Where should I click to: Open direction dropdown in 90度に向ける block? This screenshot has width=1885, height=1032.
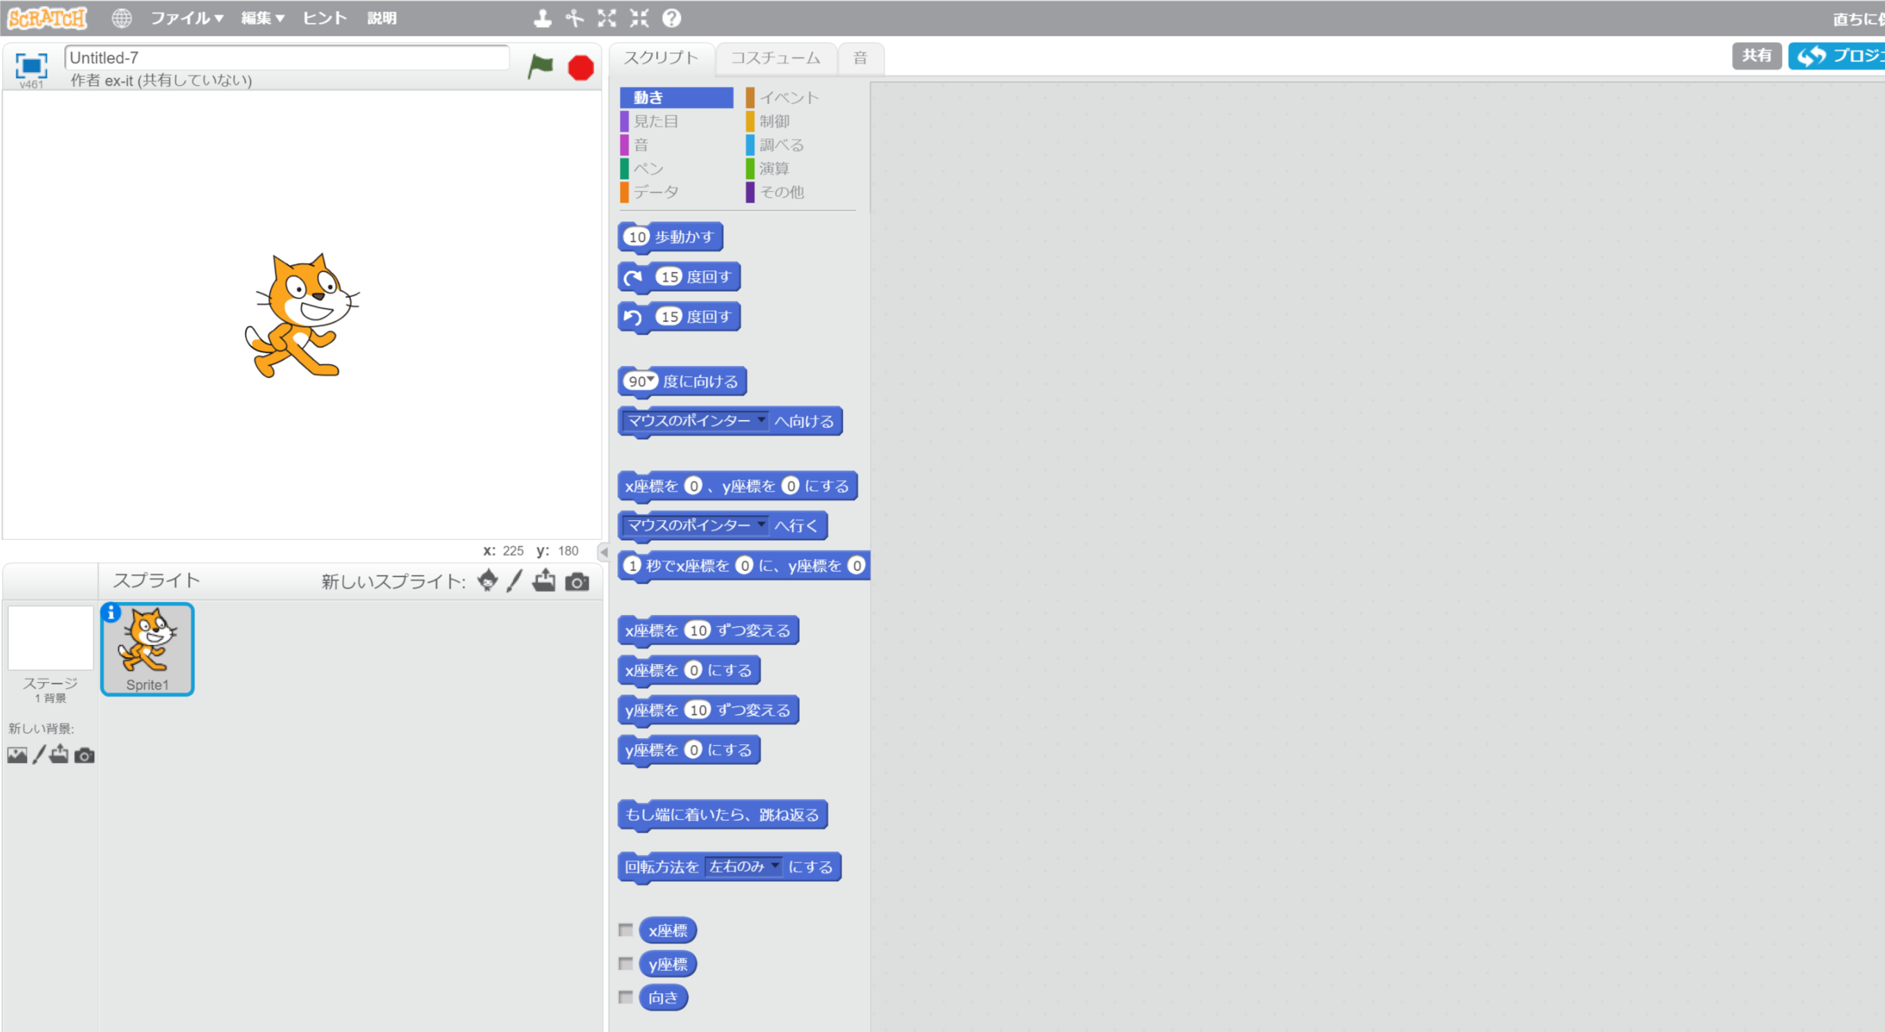pos(650,380)
